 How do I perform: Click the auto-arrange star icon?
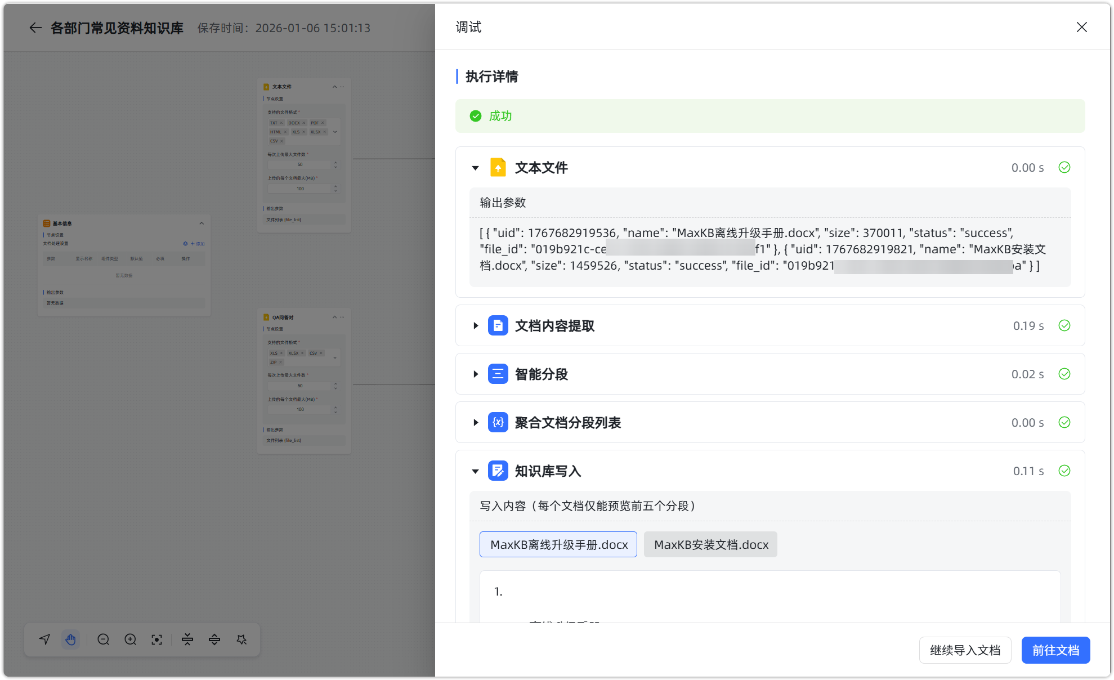click(x=242, y=639)
